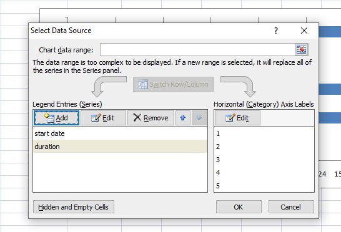341x232 pixels.
Task: Click the range selector collapse icon
Action: [x=302, y=50]
